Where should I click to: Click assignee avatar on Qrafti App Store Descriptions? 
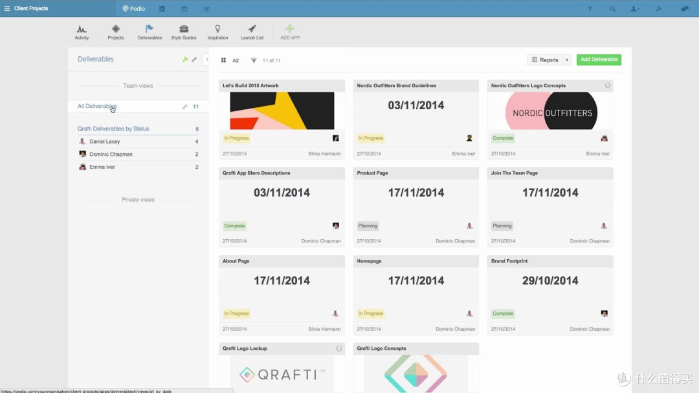click(x=336, y=226)
